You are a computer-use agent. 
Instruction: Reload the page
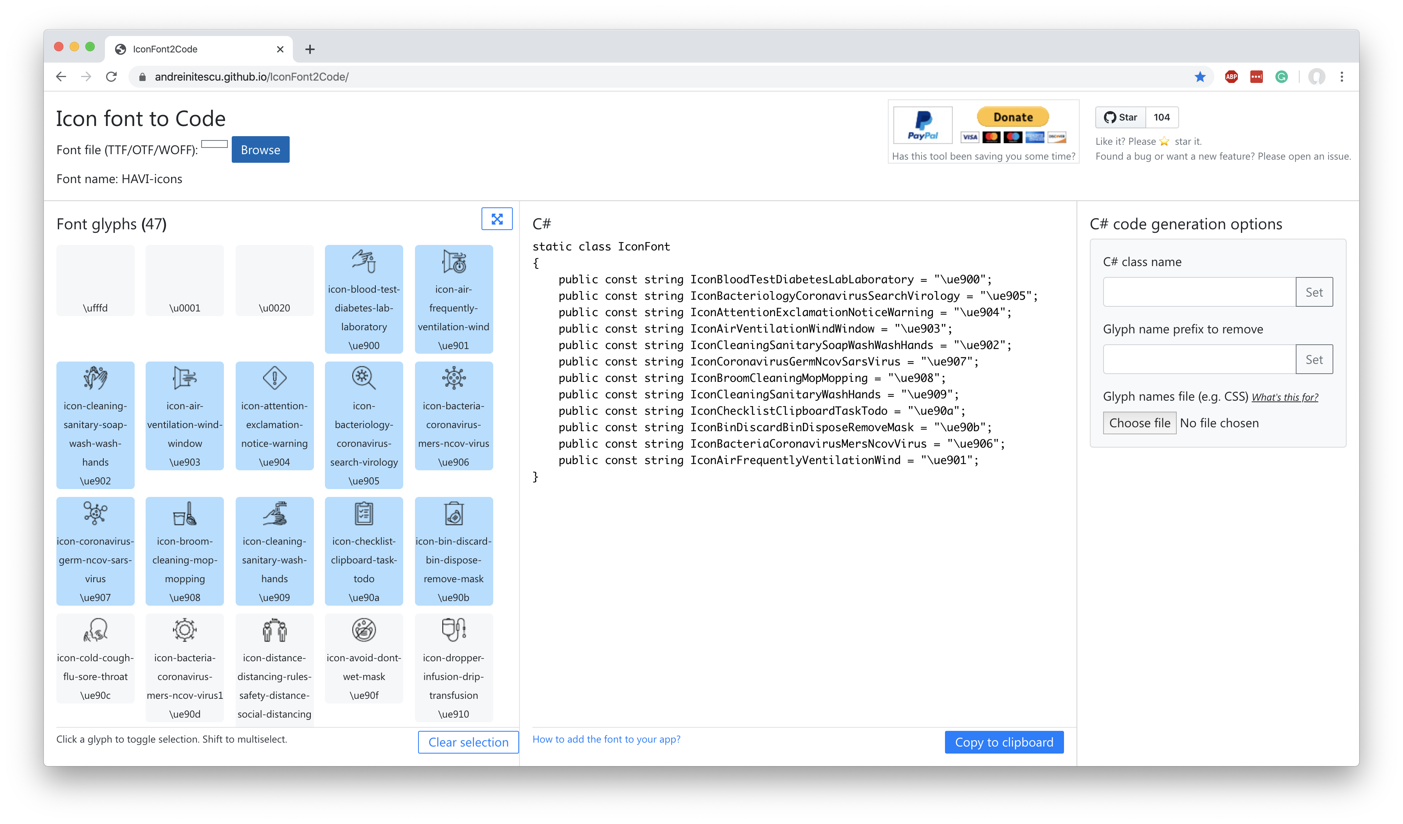click(x=111, y=77)
